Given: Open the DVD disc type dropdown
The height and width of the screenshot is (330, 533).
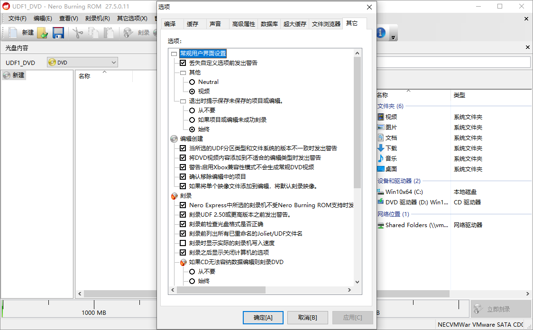Looking at the screenshot, I should coord(114,62).
